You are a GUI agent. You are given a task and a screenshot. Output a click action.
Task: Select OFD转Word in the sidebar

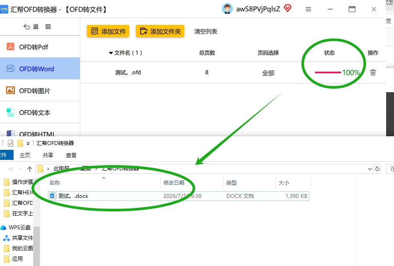[x=40, y=69]
